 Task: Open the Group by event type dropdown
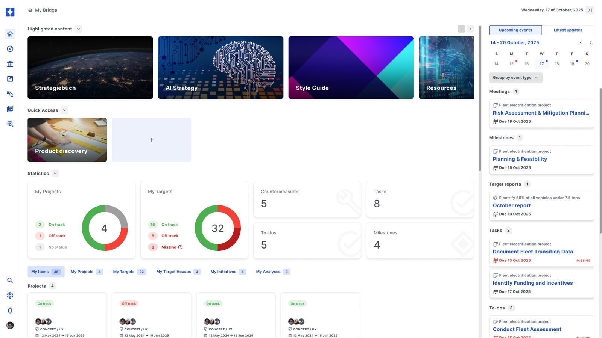(x=516, y=78)
